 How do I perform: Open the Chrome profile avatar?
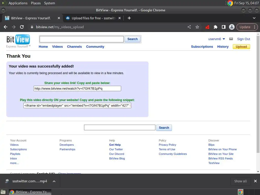coord(232,27)
